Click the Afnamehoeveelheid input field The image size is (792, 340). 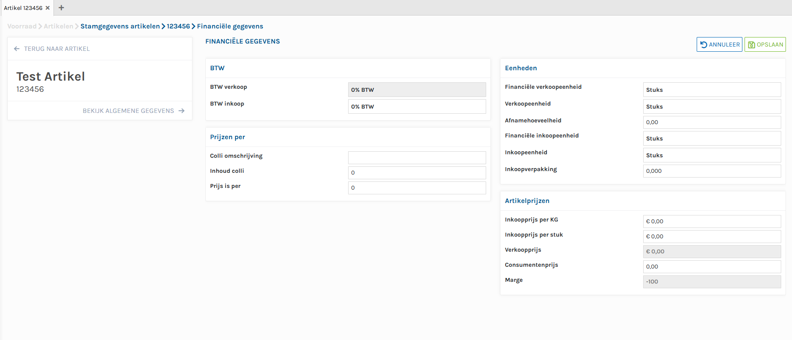click(711, 122)
